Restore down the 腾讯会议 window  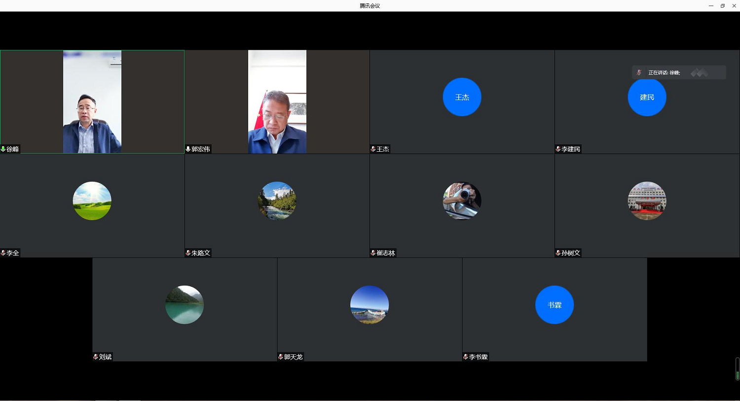(x=722, y=6)
